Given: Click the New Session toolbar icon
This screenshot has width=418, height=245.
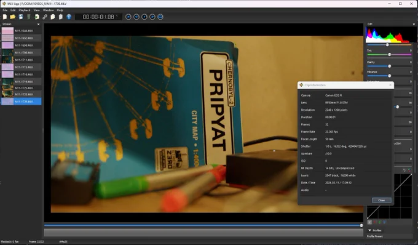Looking at the screenshot, I should 5,17.
